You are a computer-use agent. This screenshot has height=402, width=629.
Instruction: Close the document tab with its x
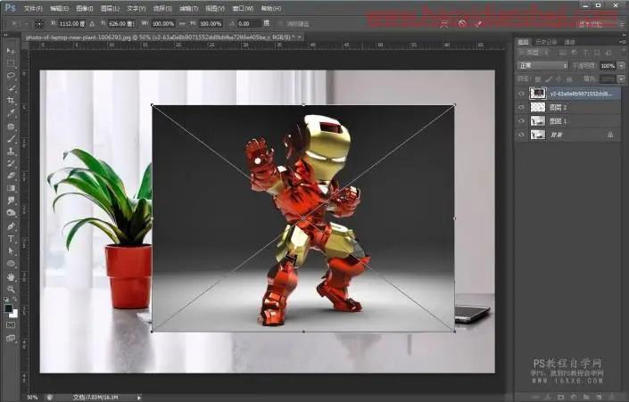(x=299, y=37)
